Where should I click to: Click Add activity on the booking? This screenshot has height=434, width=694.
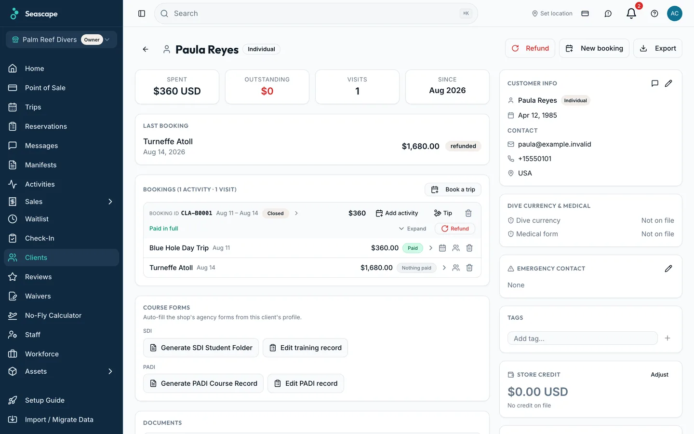tap(397, 213)
